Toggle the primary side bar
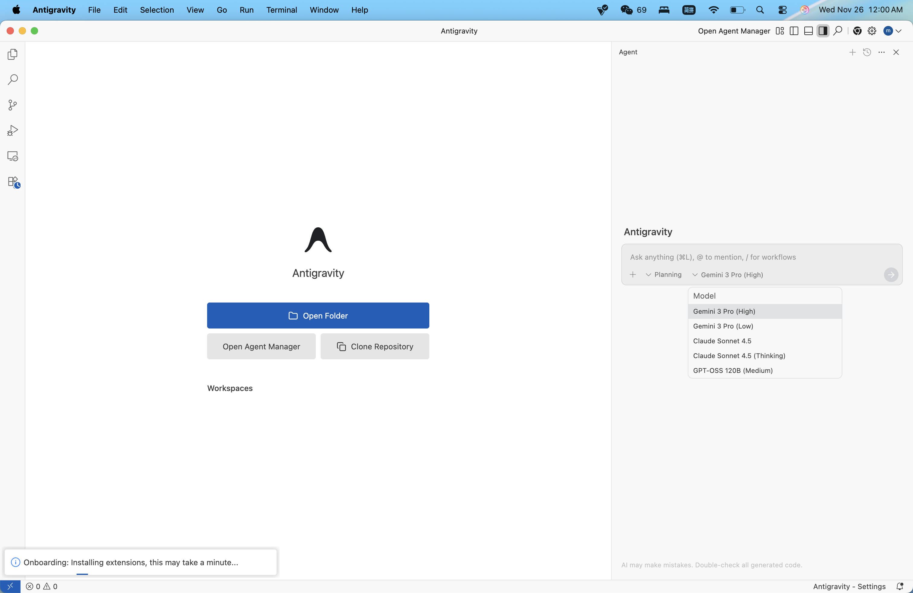The image size is (913, 593). (x=794, y=31)
